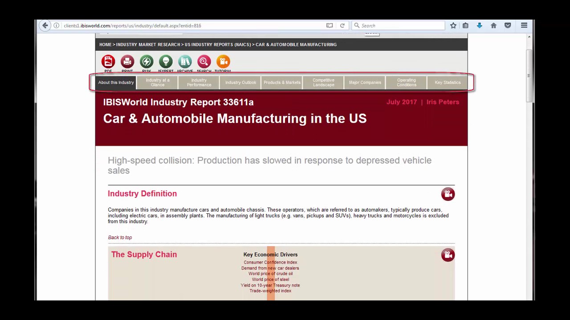The width and height of the screenshot is (570, 320).
Task: Reload the page
Action: click(342, 26)
